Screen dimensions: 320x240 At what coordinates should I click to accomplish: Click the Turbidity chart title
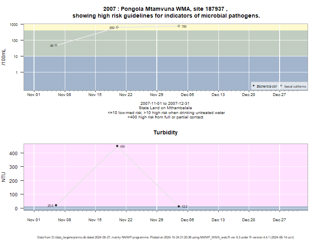coord(166,132)
